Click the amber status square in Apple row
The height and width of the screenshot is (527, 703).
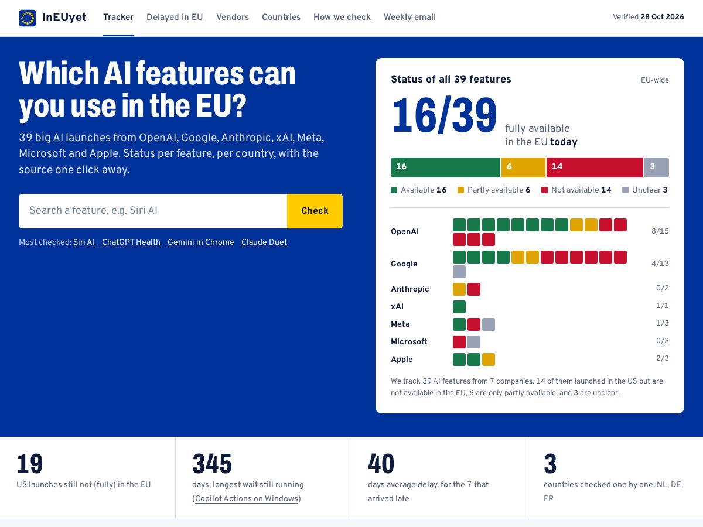489,360
